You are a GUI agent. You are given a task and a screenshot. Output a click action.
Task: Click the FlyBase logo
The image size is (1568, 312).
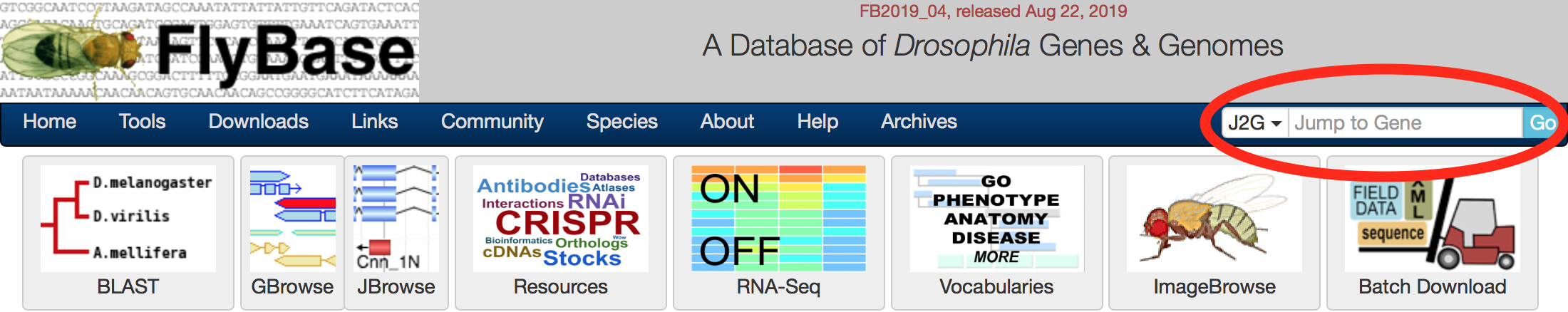tap(210, 50)
